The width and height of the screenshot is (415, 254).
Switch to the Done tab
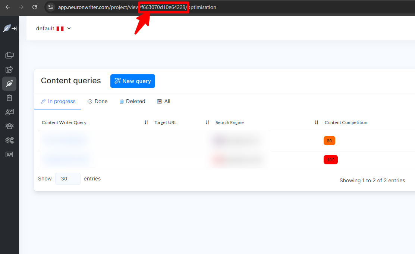click(97, 101)
